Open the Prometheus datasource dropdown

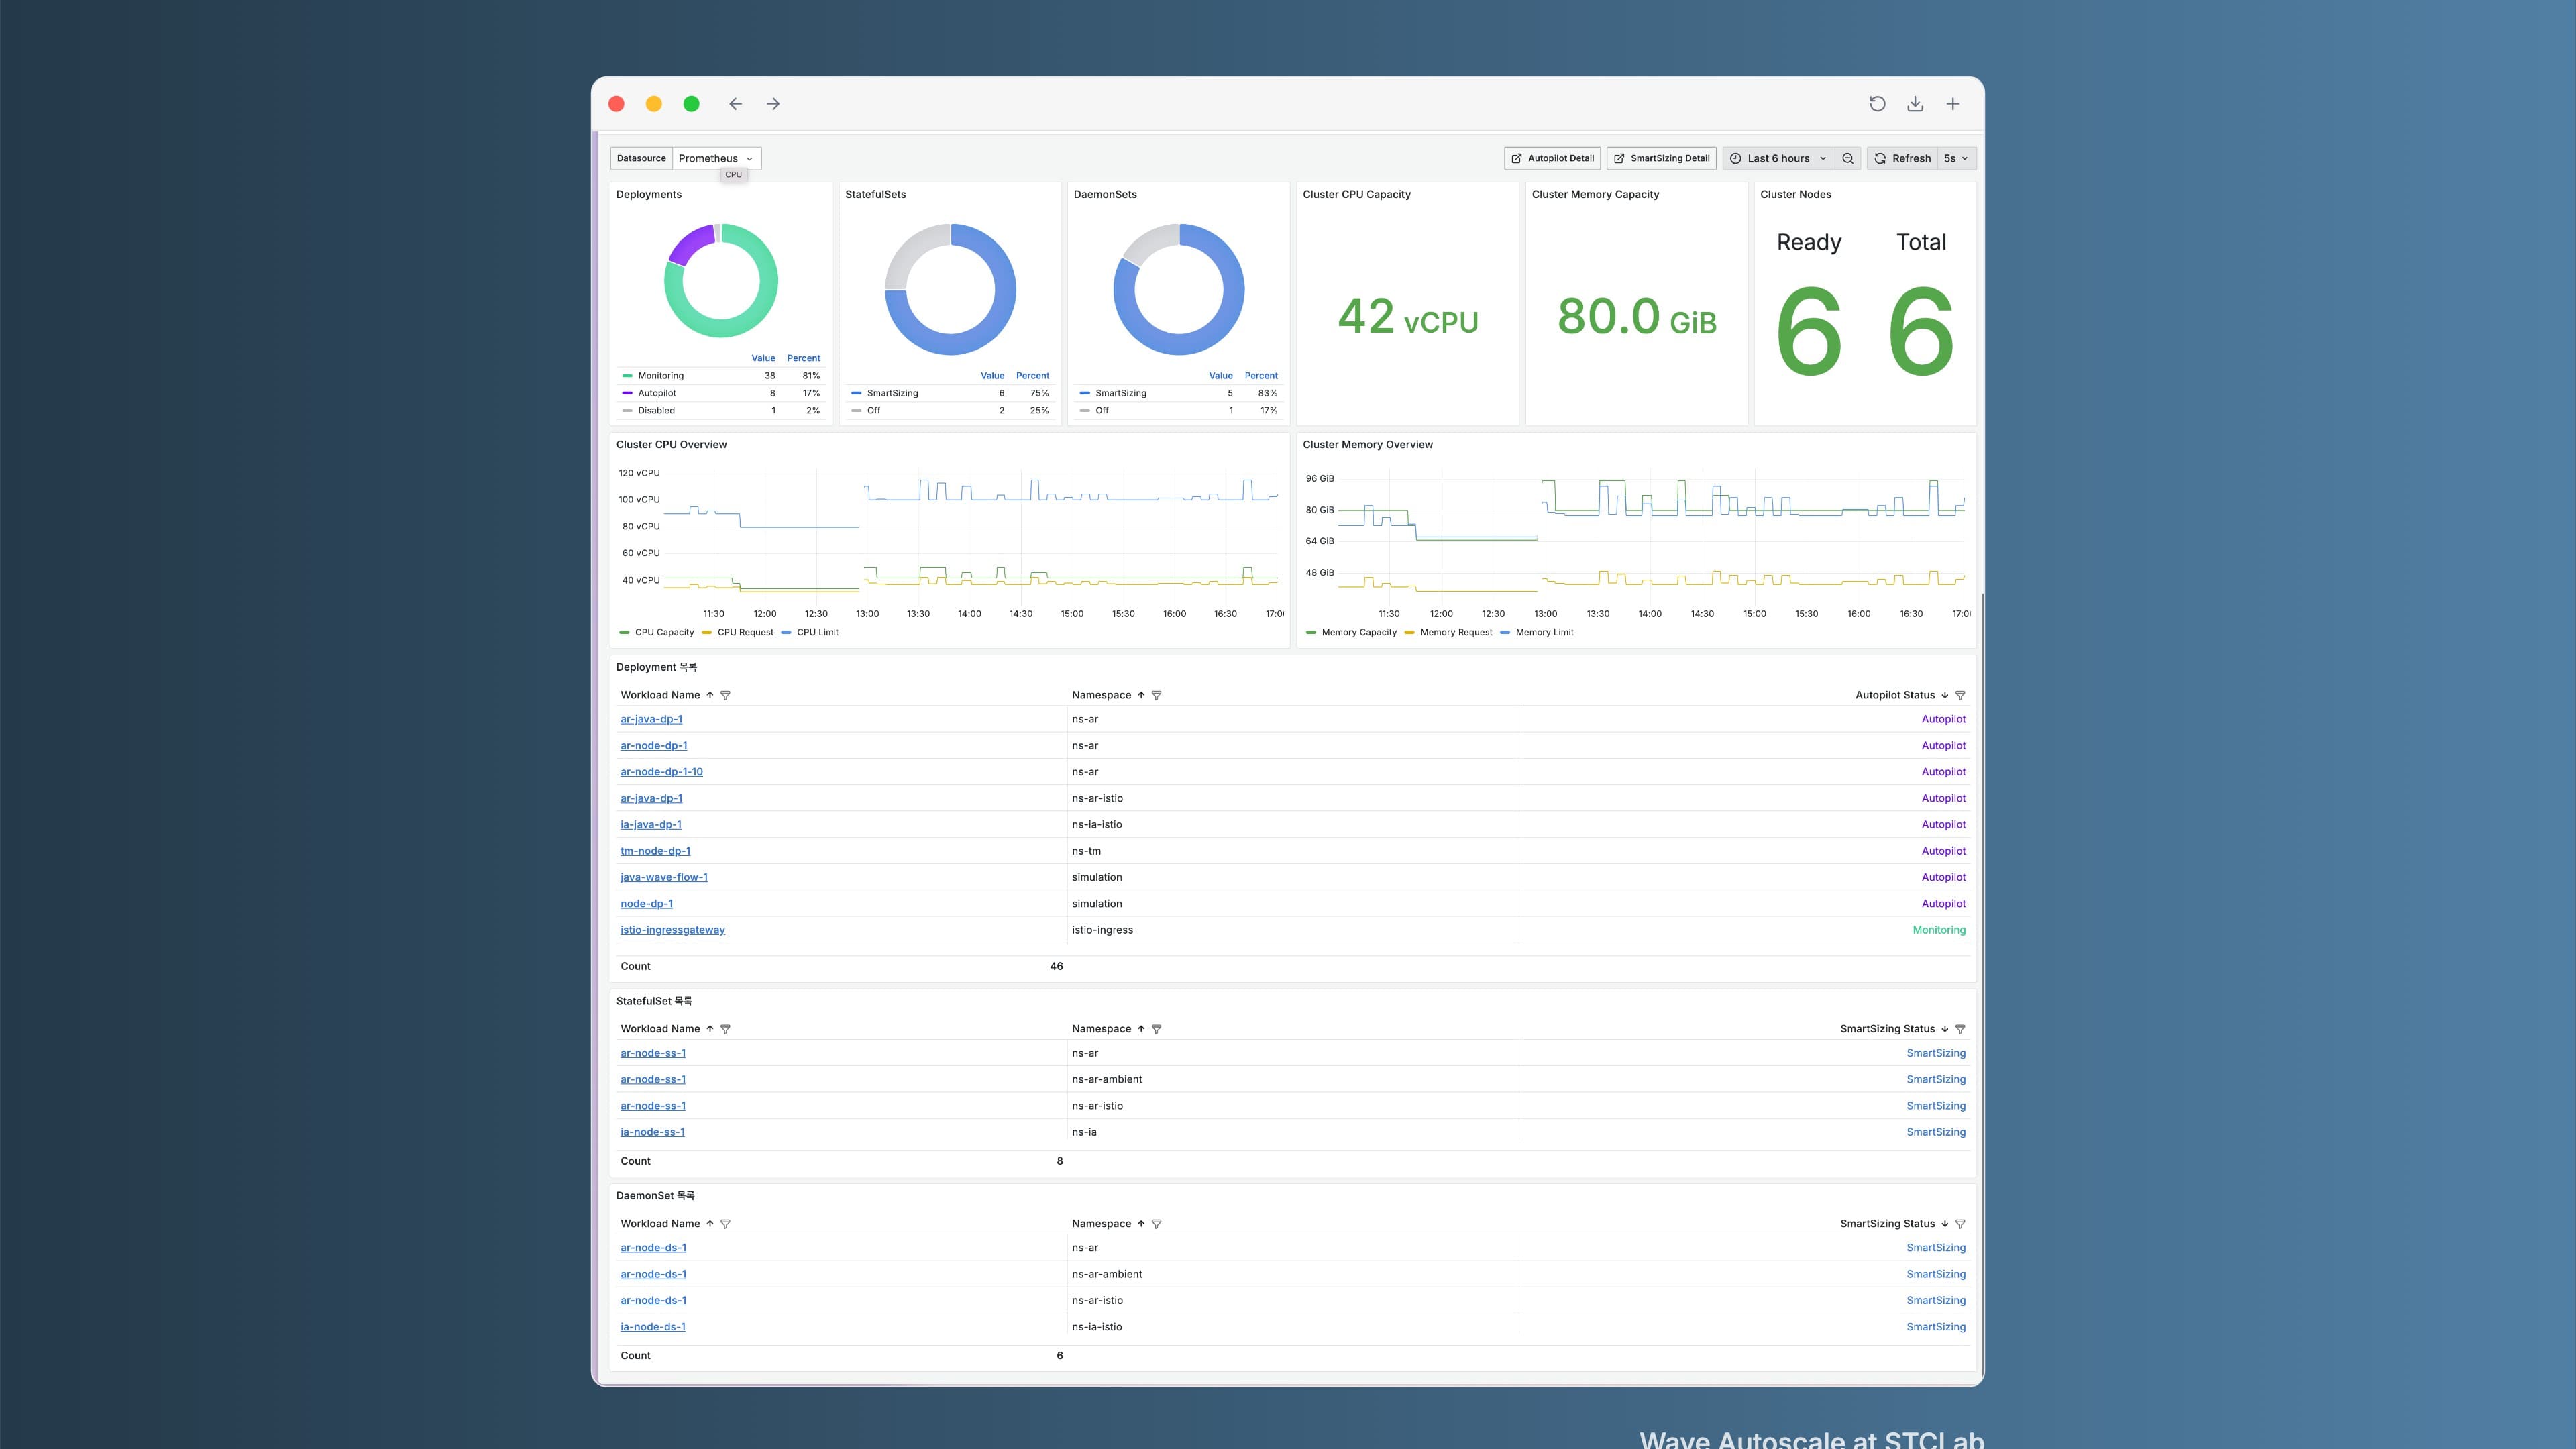pos(716,158)
